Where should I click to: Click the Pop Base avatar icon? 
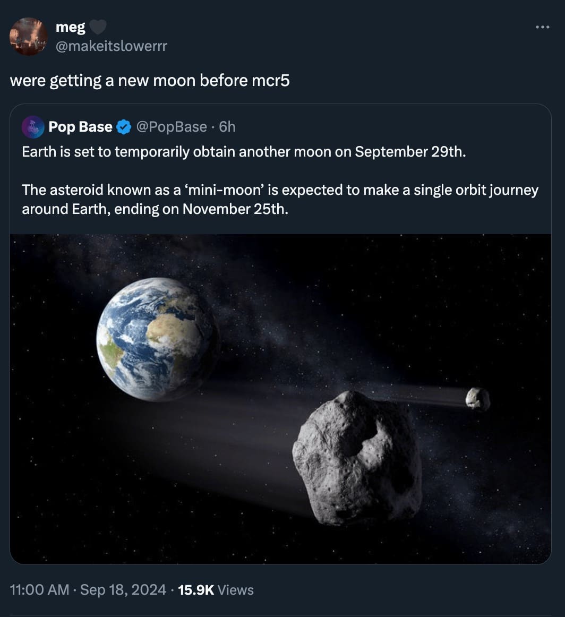click(x=33, y=127)
